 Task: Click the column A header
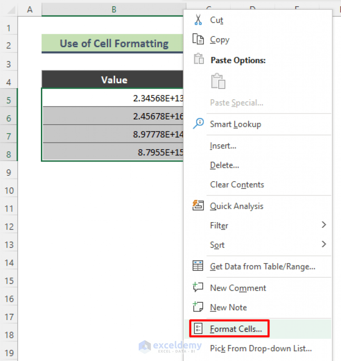[x=30, y=9]
